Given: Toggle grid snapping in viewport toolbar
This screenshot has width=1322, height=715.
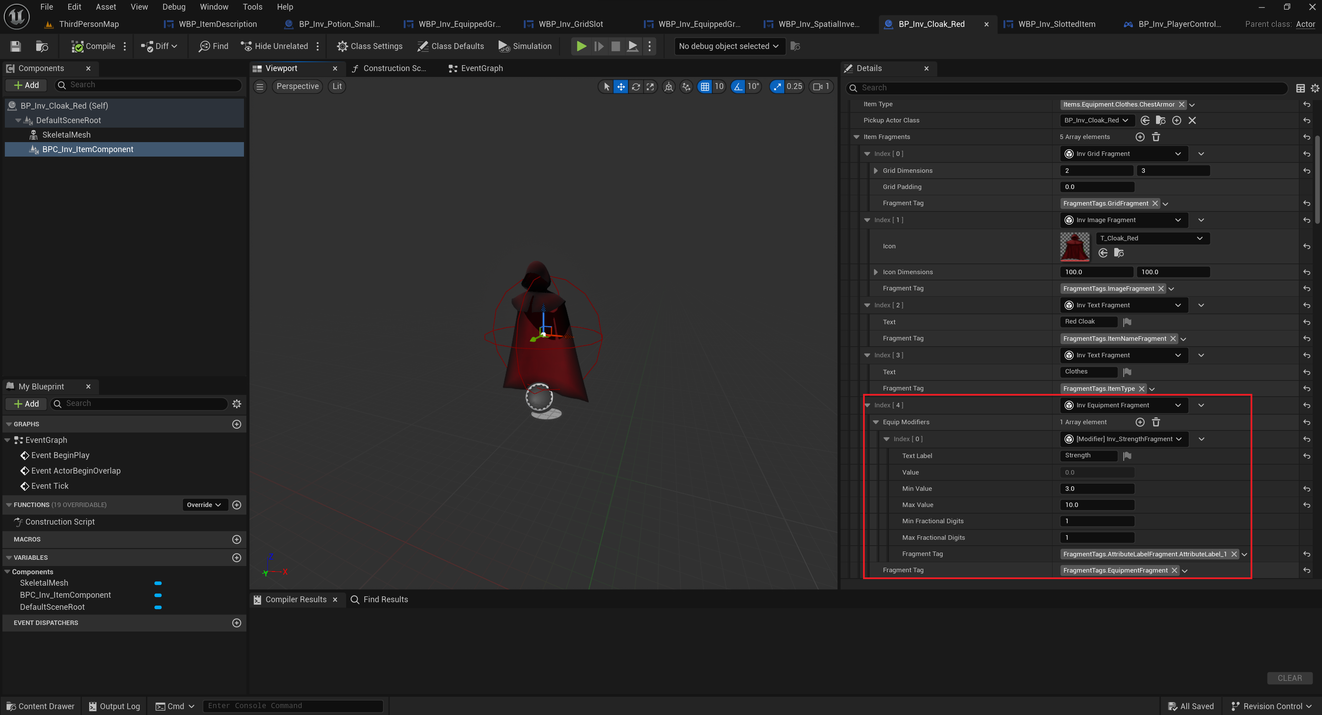Looking at the screenshot, I should point(705,87).
